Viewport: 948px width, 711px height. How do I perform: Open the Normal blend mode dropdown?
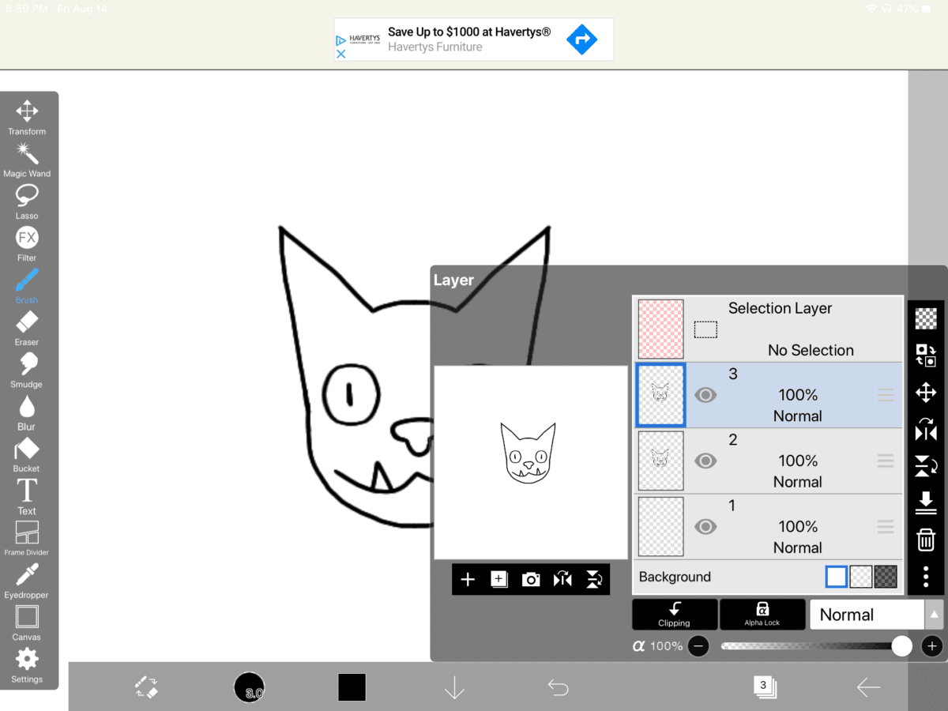[867, 614]
